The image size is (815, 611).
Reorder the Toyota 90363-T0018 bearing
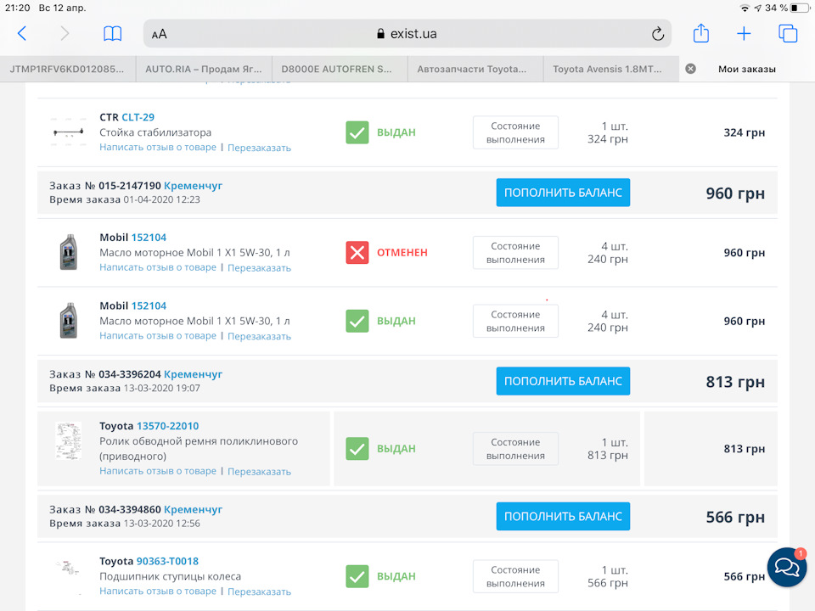260,591
